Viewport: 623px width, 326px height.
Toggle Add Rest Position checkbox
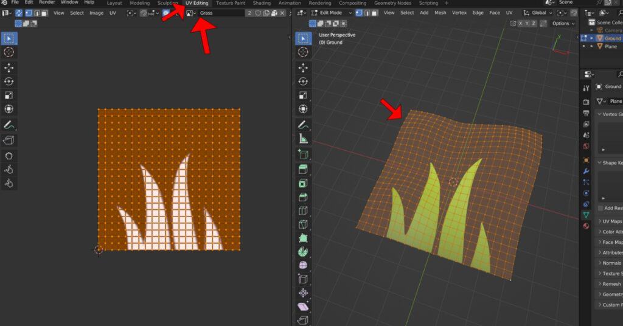(600, 208)
